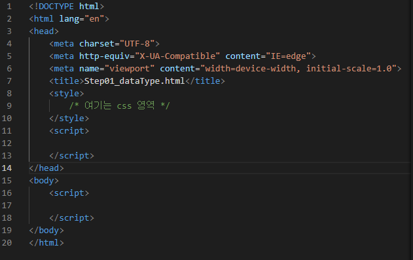The height and width of the screenshot is (260, 413).
Task: Click line number 15 in the gutter
Action: 7,181
